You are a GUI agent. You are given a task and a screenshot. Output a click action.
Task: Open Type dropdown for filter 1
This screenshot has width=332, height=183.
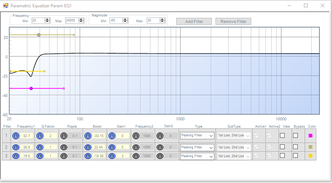(x=197, y=136)
